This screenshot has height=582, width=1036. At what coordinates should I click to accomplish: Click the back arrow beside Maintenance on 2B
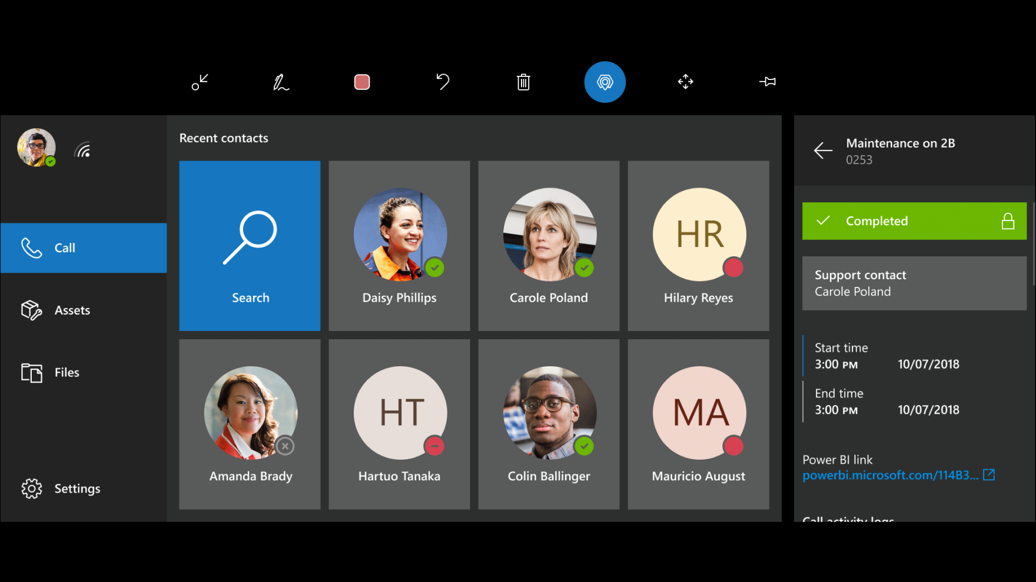[823, 151]
